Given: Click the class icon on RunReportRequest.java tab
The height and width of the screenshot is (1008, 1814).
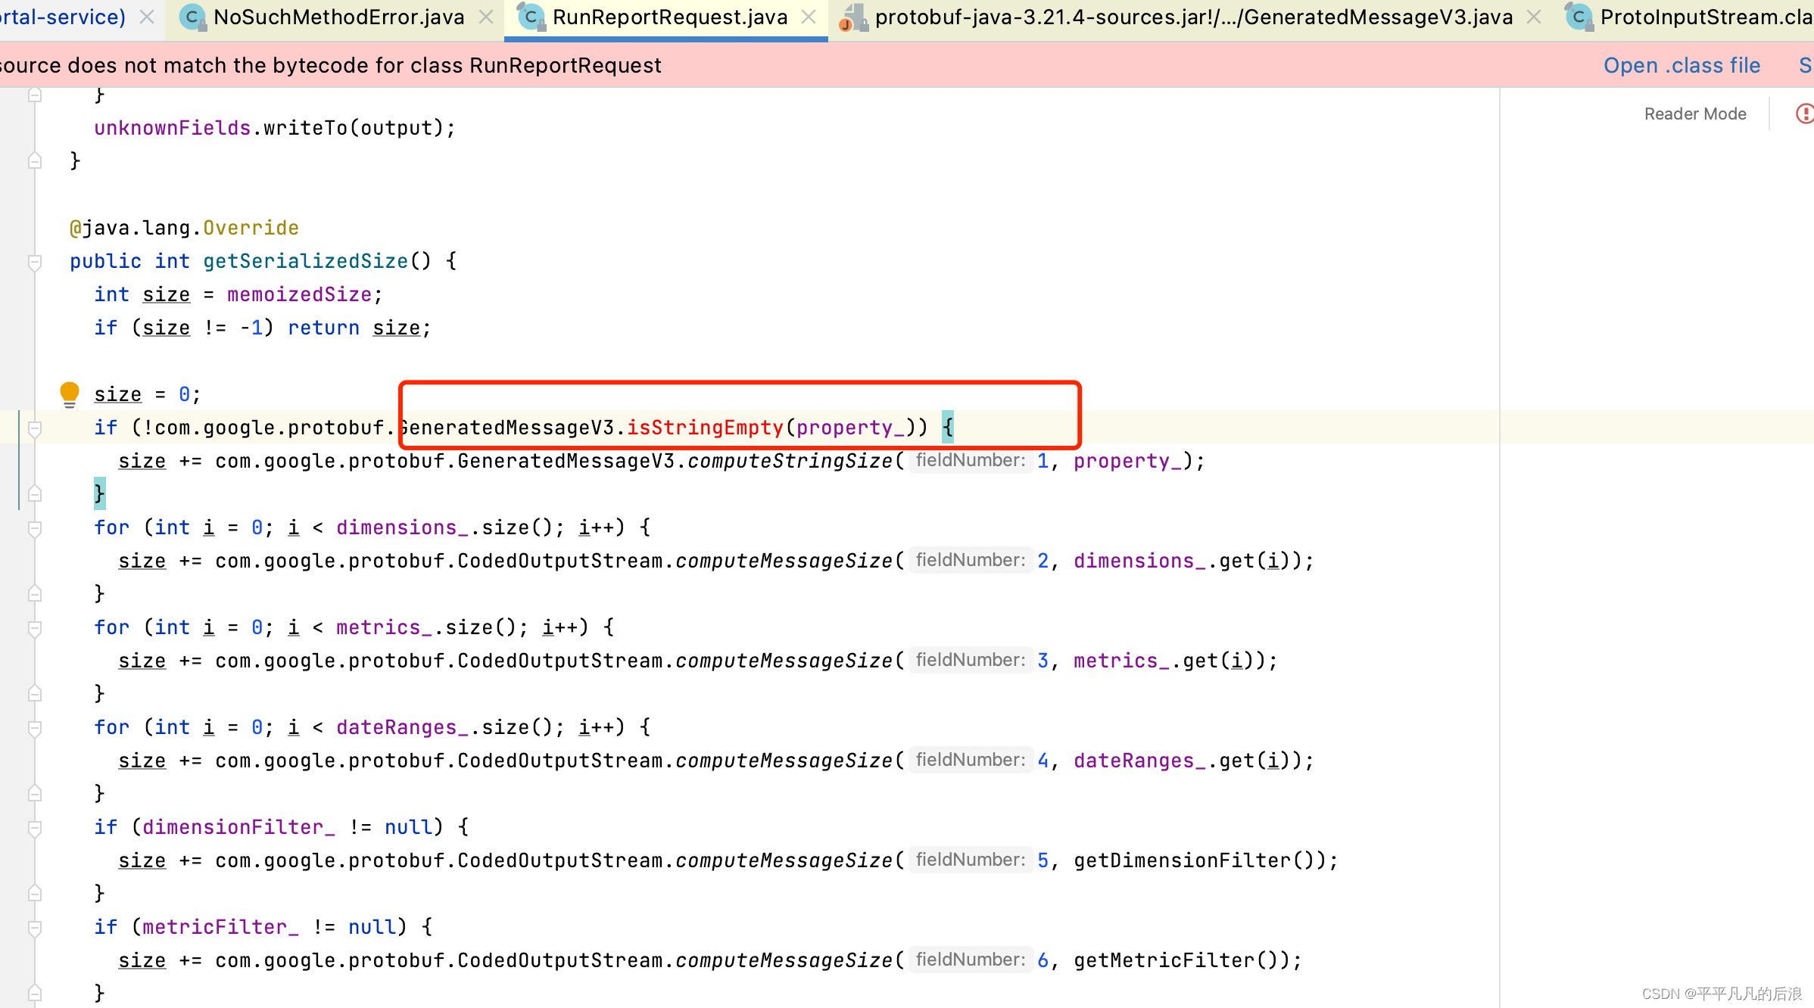Looking at the screenshot, I should [531, 17].
